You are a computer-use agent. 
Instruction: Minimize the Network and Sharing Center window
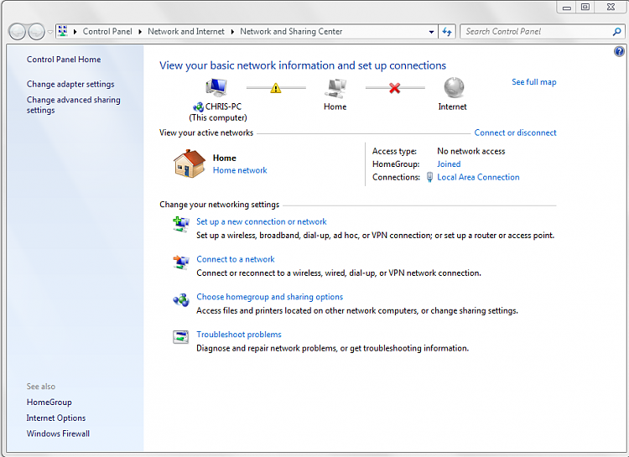566,8
